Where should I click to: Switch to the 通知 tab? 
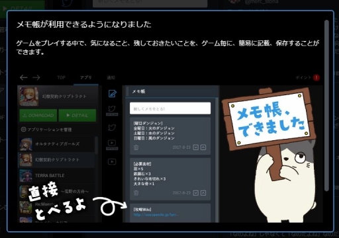coord(111,77)
